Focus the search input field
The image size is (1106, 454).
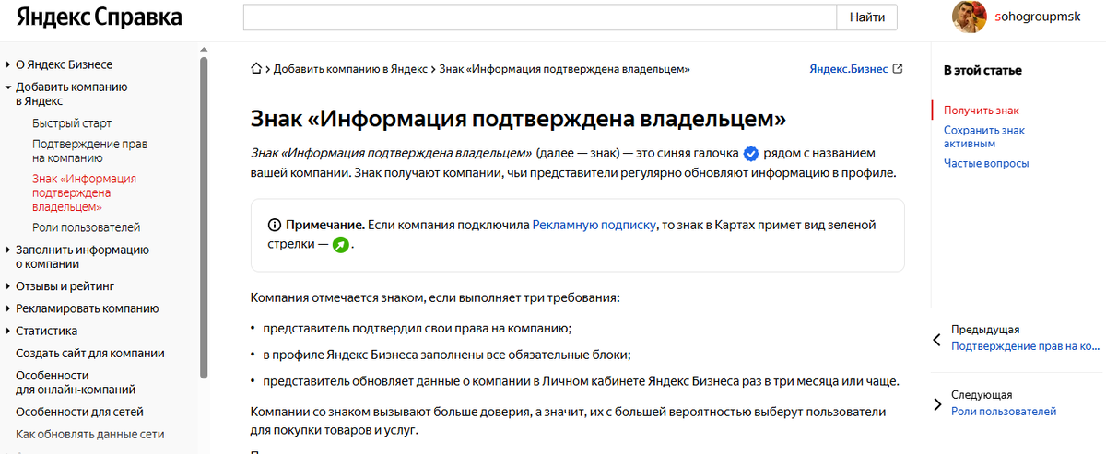pyautogui.click(x=539, y=17)
